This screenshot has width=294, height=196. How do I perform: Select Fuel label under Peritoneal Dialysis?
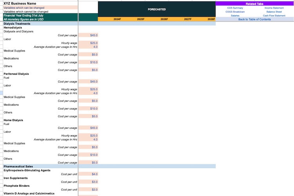pyautogui.click(x=6, y=78)
